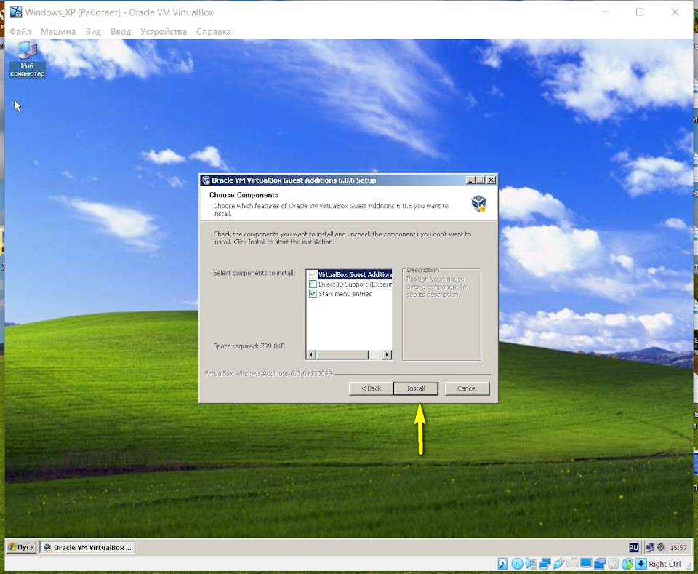Viewport: 698px width, 574px height.
Task: Maximize the Windows_XP VirtualBox host window
Action: (x=640, y=12)
